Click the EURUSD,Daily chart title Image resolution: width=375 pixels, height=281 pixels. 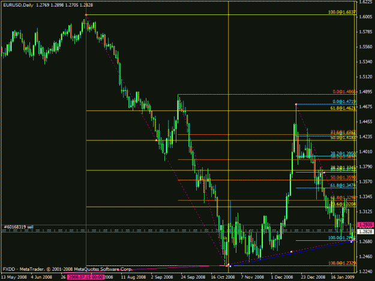(18, 5)
